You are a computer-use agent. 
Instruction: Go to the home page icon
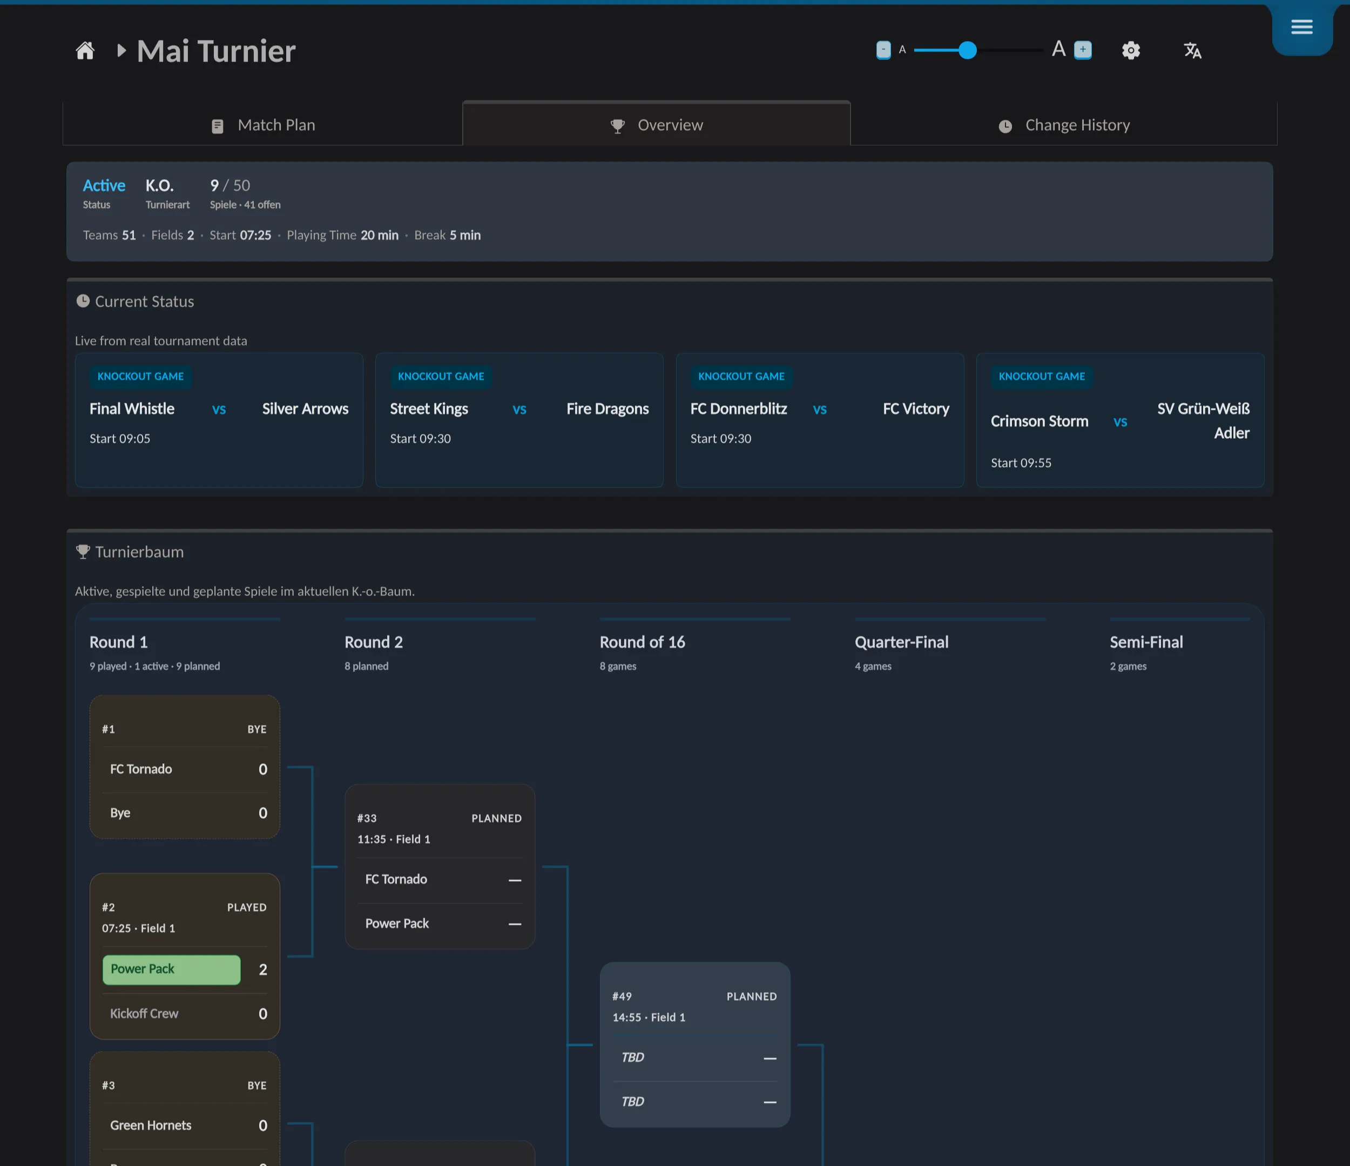pos(85,51)
